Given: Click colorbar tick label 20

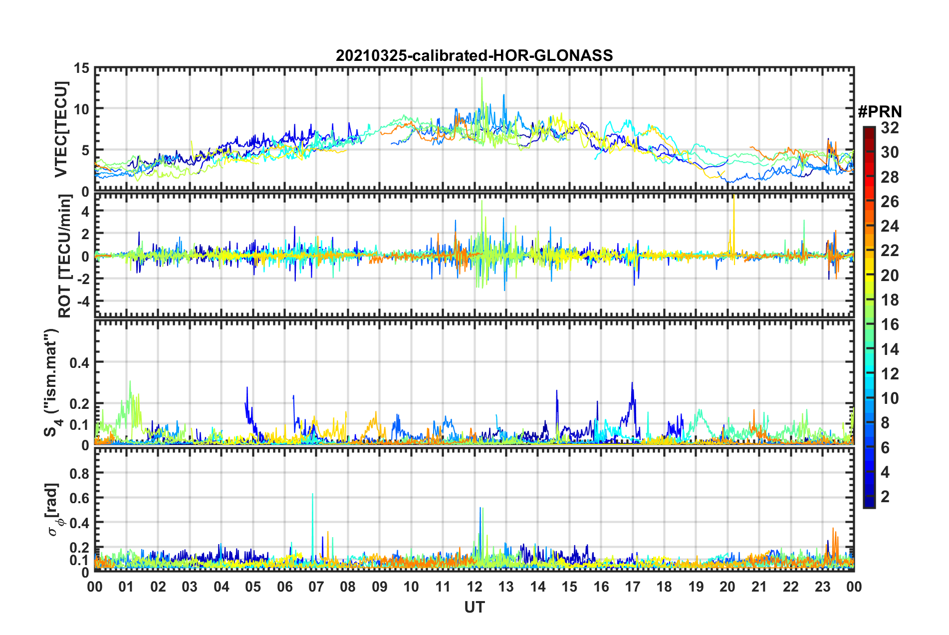Looking at the screenshot, I should click(890, 276).
